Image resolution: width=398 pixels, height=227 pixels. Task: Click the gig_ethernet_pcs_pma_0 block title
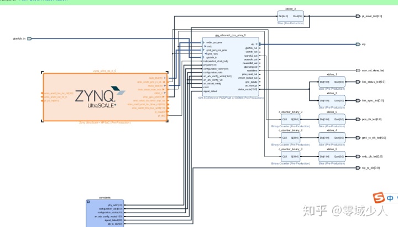point(230,35)
